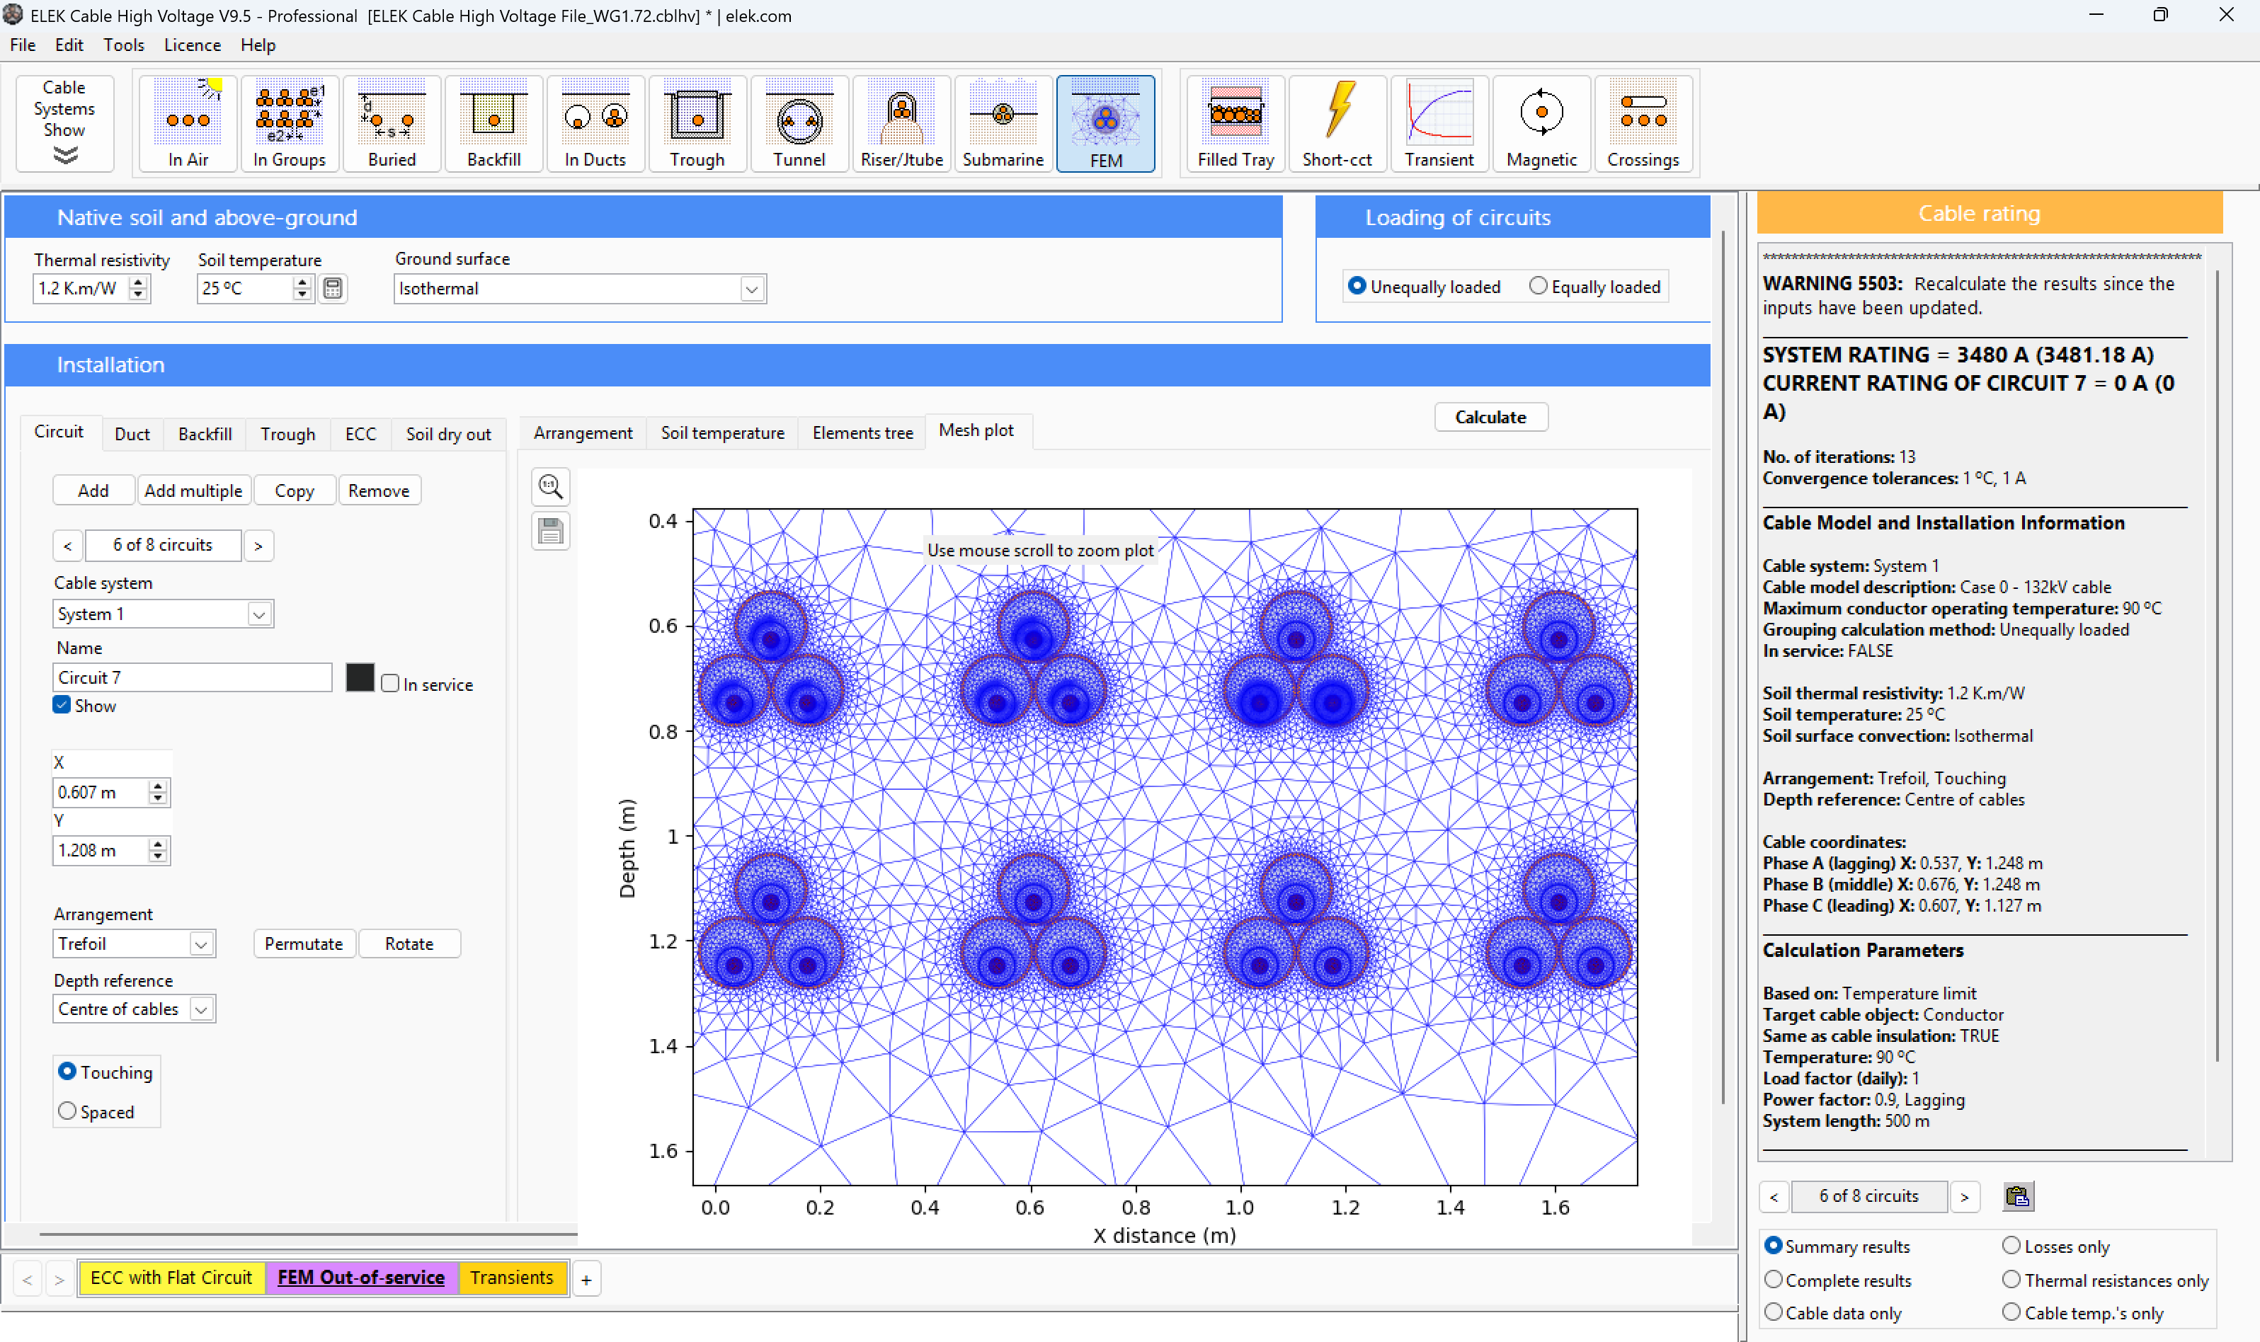Adjust Soil temperature spinner arrows
The height and width of the screenshot is (1342, 2260).
point(302,289)
